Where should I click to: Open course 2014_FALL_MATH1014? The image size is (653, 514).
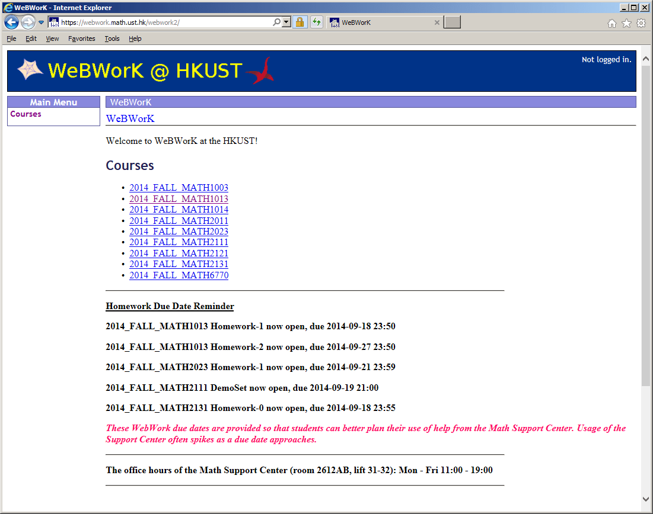click(179, 210)
